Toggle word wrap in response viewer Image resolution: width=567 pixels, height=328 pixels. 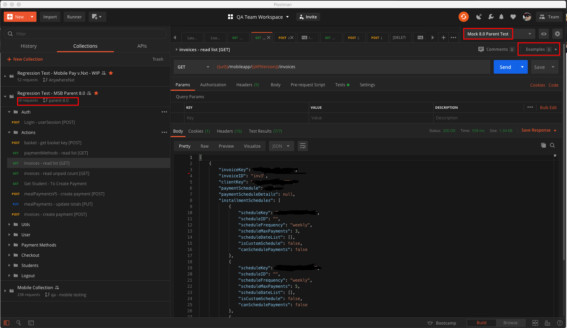point(303,146)
